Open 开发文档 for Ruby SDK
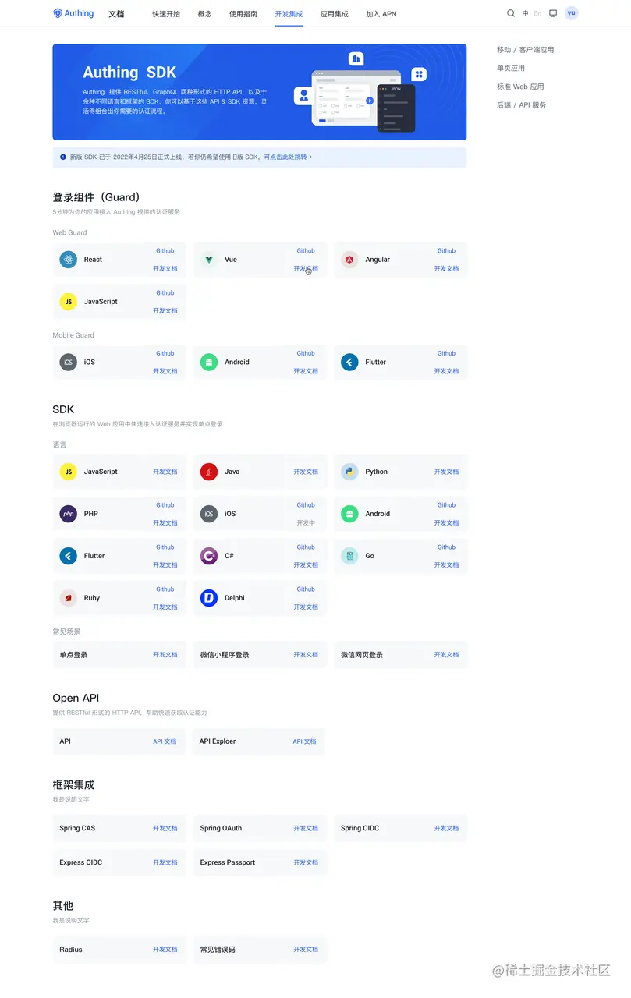 click(165, 607)
